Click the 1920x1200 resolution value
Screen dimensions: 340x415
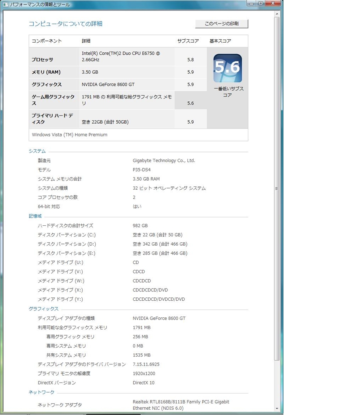click(x=144, y=373)
